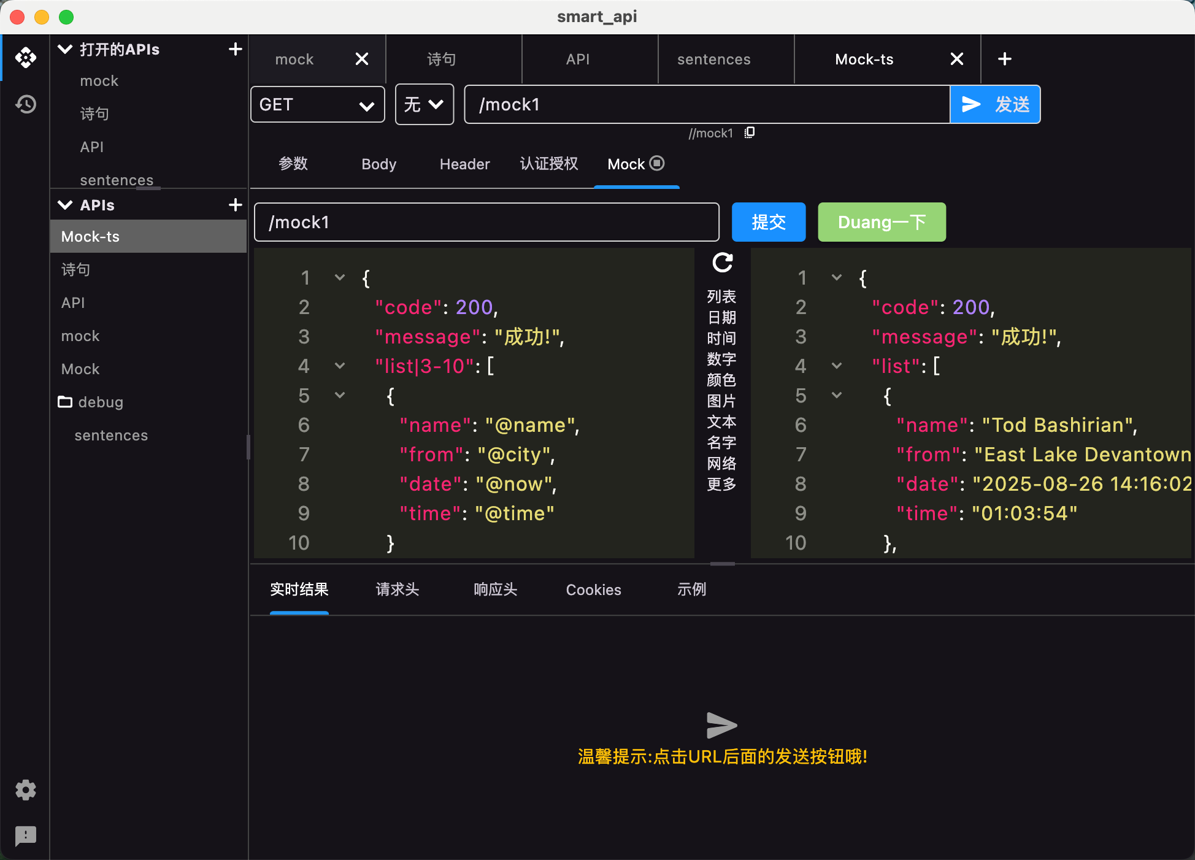Toggle the Mock enable indicator on Mock tab
This screenshot has width=1195, height=860.
657,163
